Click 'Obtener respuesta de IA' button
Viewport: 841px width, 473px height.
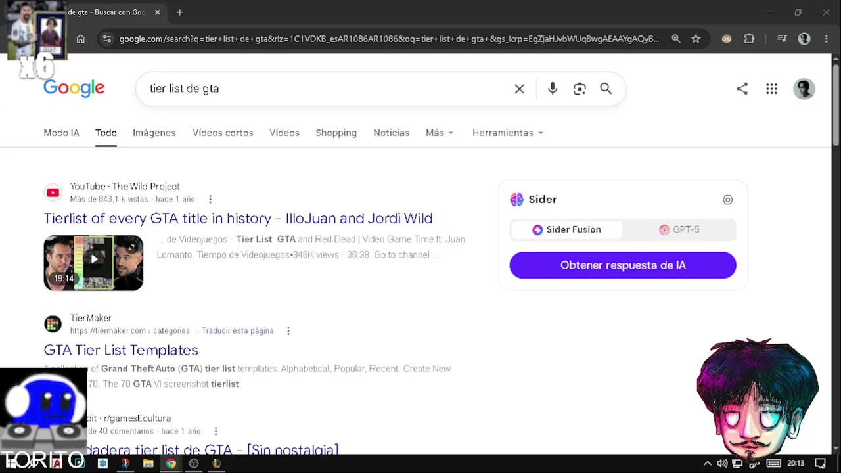(x=623, y=265)
